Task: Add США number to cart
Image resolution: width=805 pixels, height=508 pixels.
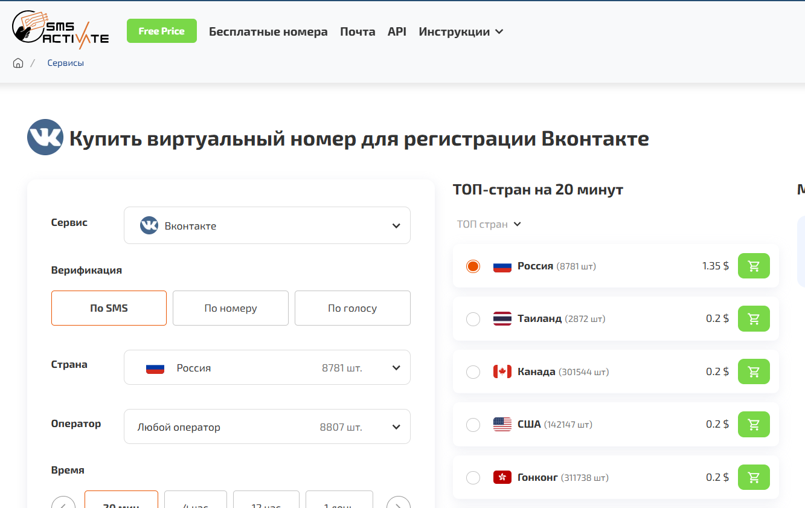Action: (x=754, y=424)
